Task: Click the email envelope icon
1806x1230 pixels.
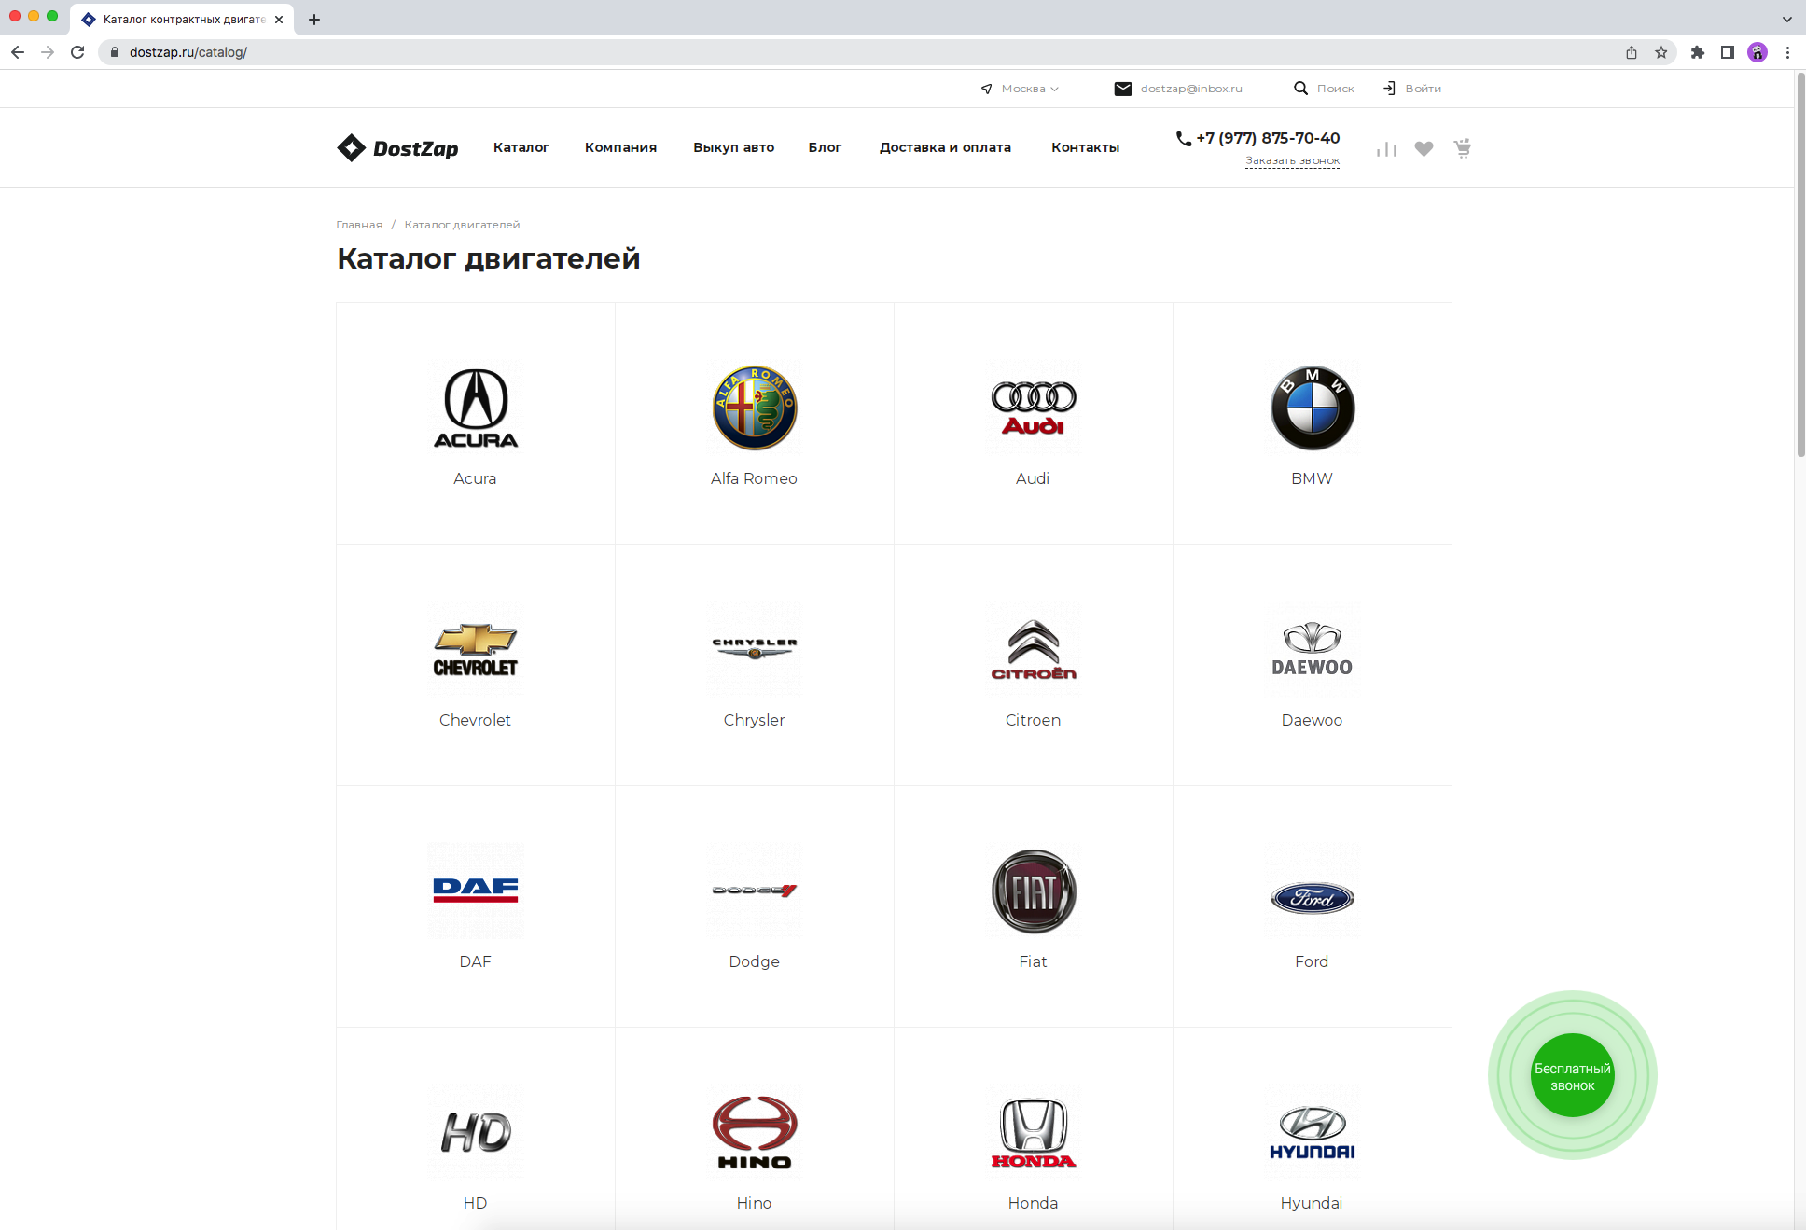Action: point(1123,89)
